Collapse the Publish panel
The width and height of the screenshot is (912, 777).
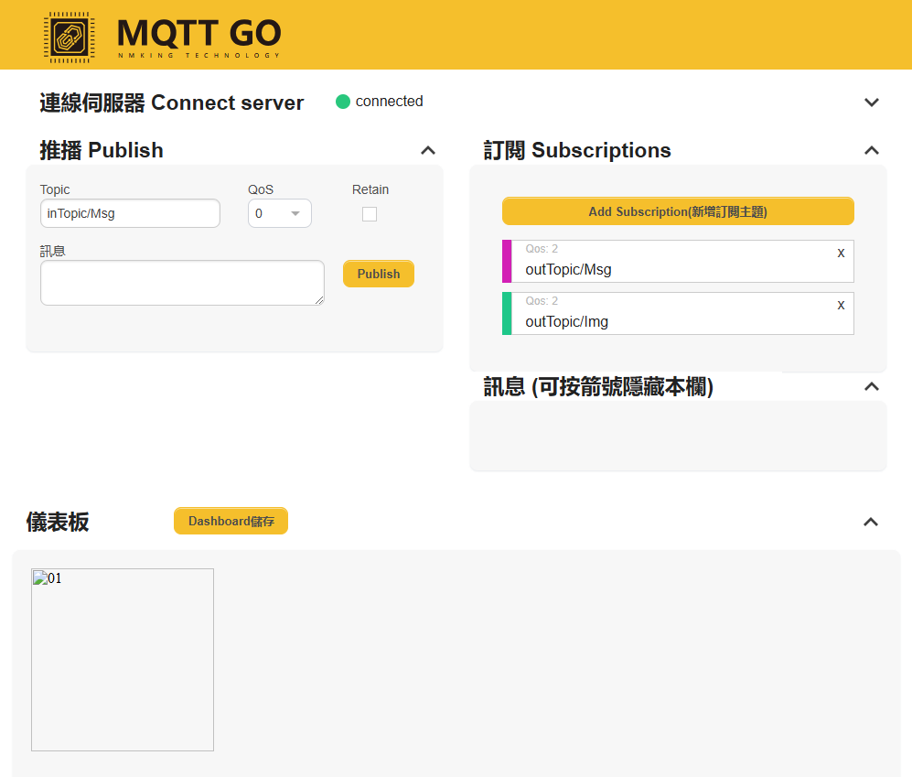coord(427,151)
